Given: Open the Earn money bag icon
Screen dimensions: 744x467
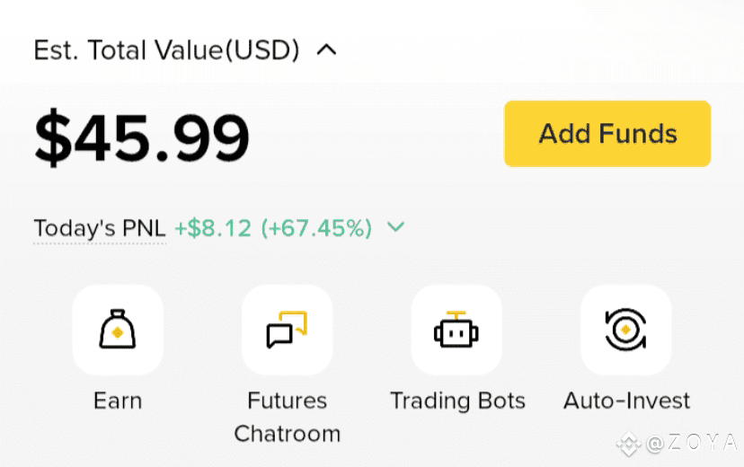Looking at the screenshot, I should coord(118,330).
